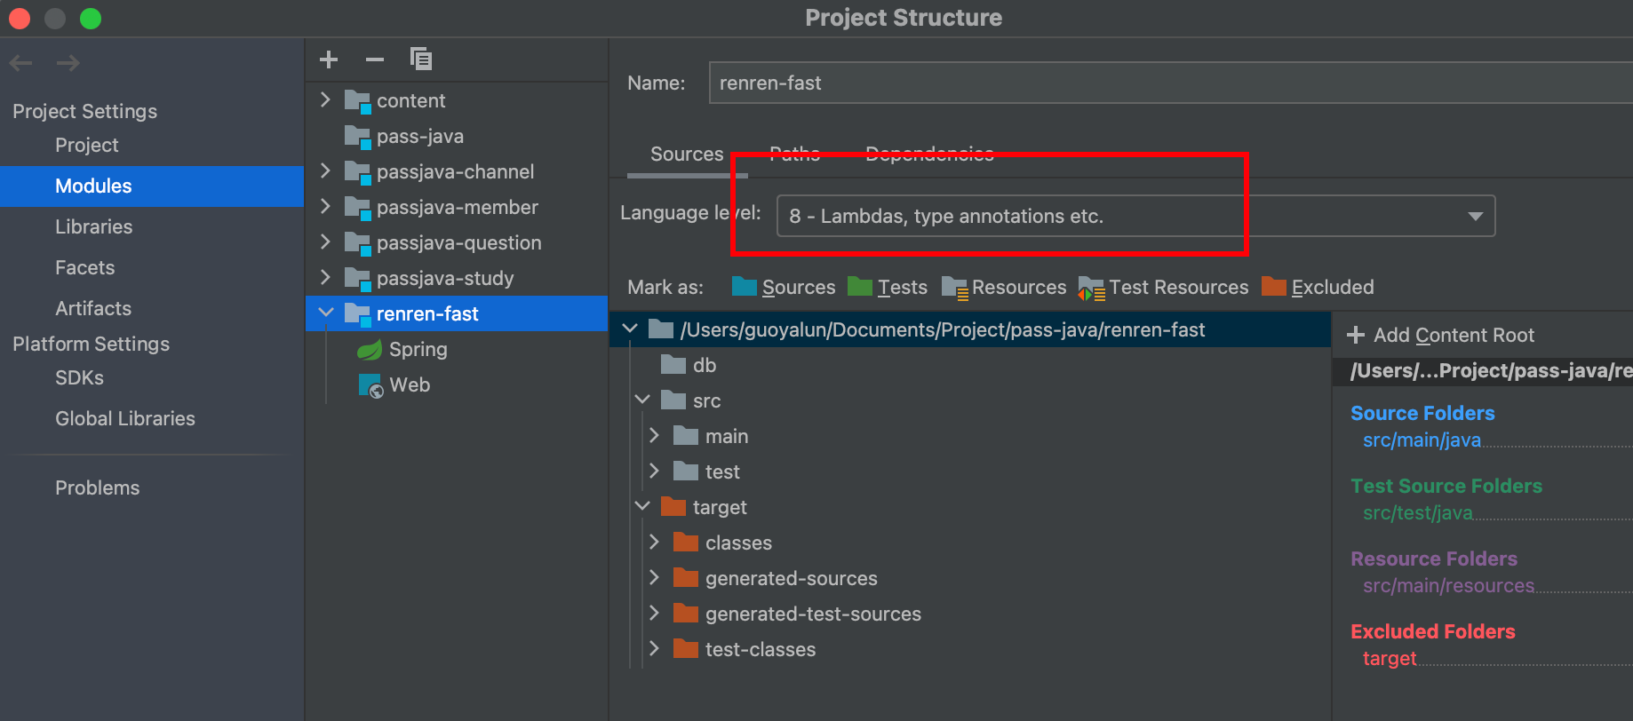Click the add module plus icon
Viewport: 1633px width, 721px height.
pyautogui.click(x=329, y=59)
